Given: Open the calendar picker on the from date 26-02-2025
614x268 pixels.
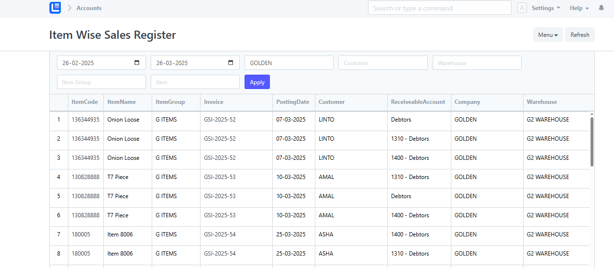Looking at the screenshot, I should [137, 63].
